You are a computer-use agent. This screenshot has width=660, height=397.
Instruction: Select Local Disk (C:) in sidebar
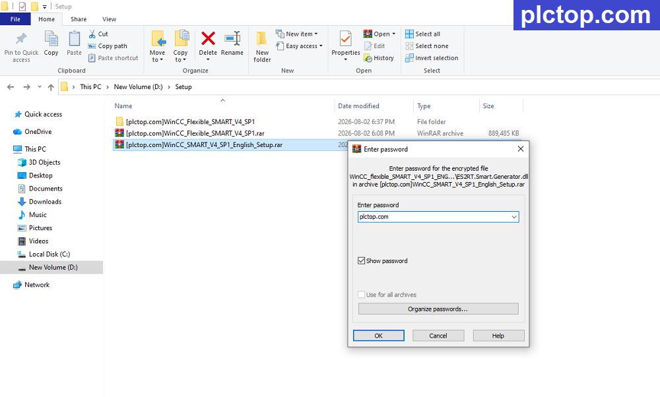[44, 255]
